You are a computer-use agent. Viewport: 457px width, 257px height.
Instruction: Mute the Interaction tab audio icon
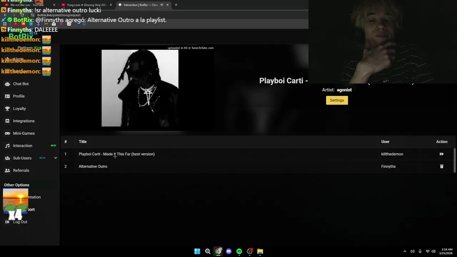click(162, 5)
